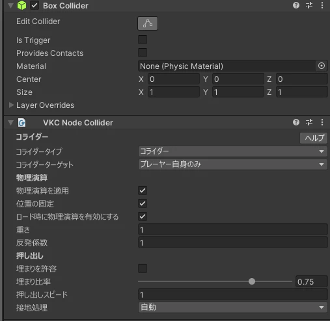
Task: Open VKC Node Collider three-dot menu
Action: pos(322,122)
